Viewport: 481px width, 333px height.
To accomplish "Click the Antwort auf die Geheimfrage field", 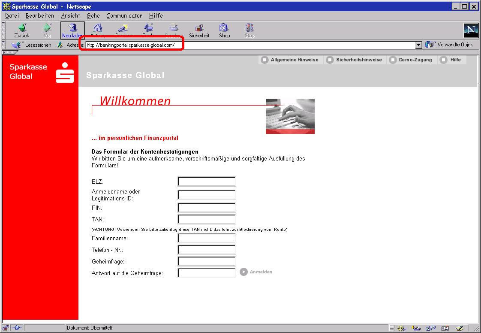I will [x=207, y=273].
